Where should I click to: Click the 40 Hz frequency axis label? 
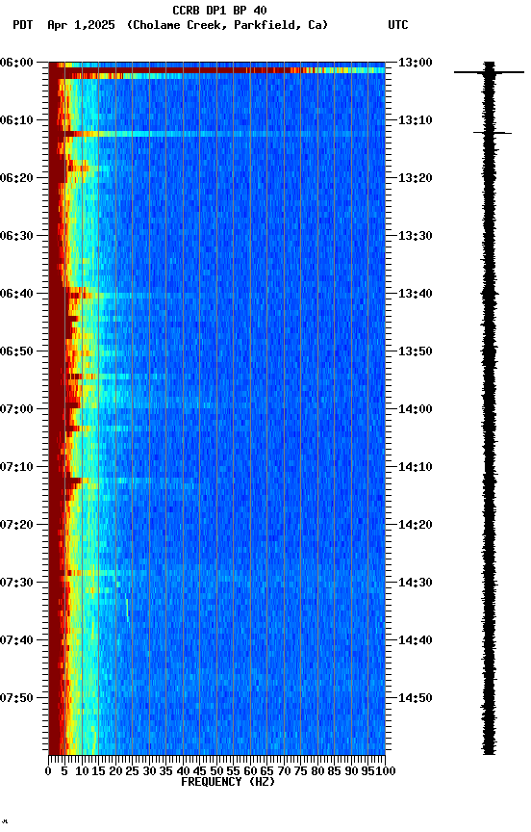pos(183,771)
